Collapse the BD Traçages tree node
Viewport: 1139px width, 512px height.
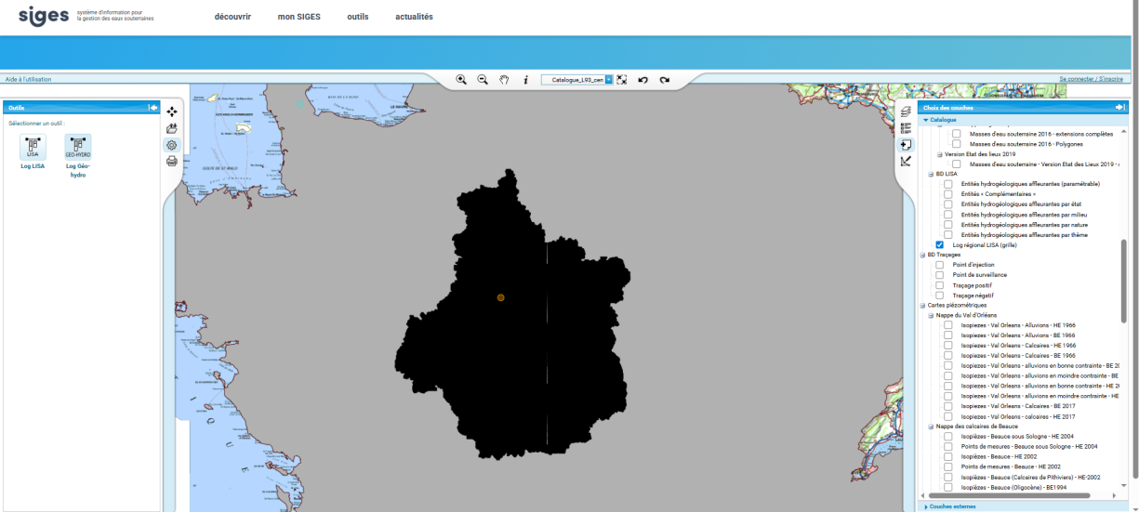click(923, 255)
